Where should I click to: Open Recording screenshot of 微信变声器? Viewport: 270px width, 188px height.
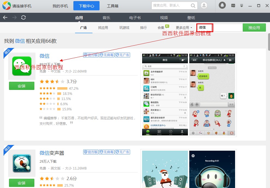pyautogui.click(x=212, y=169)
